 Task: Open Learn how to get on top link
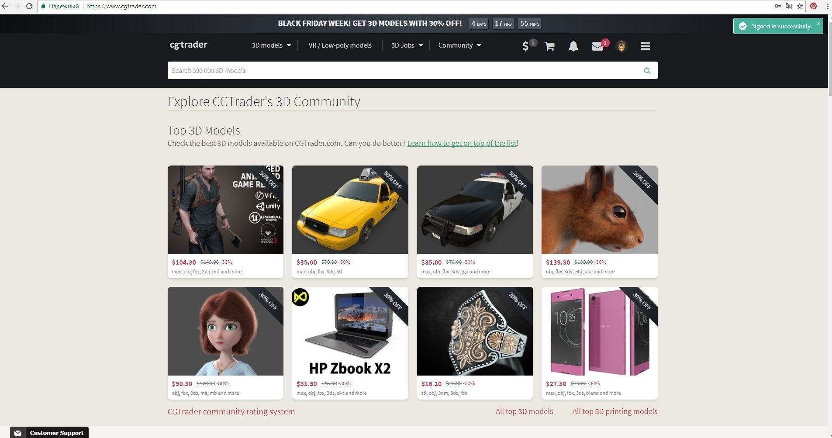click(462, 143)
